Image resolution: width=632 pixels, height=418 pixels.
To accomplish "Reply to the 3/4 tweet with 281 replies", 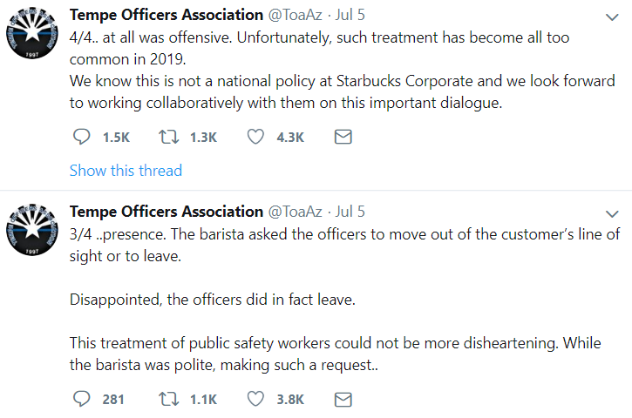I will click(x=80, y=400).
